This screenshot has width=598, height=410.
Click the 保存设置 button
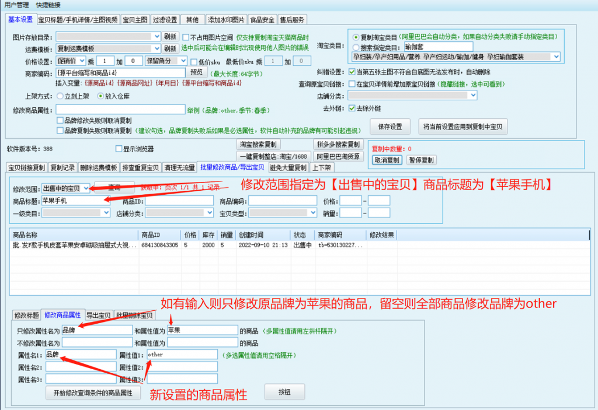click(x=390, y=127)
